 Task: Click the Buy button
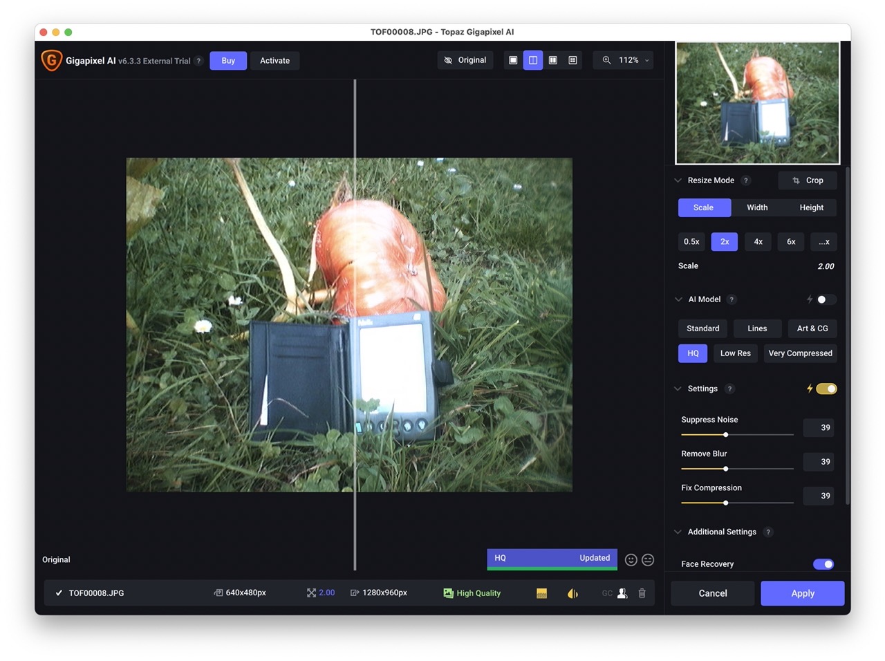click(x=228, y=61)
